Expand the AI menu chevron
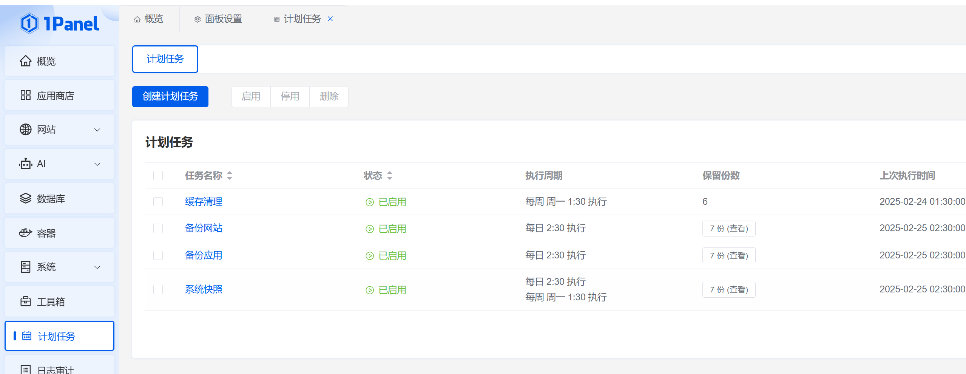This screenshot has height=374, width=966. click(x=97, y=164)
